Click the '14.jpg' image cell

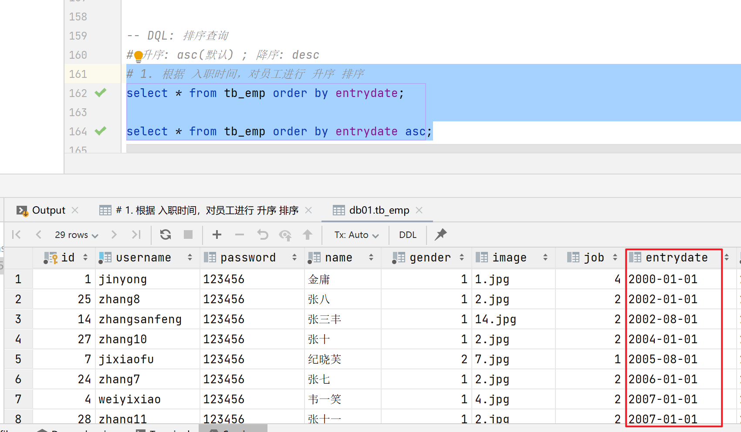click(513, 319)
